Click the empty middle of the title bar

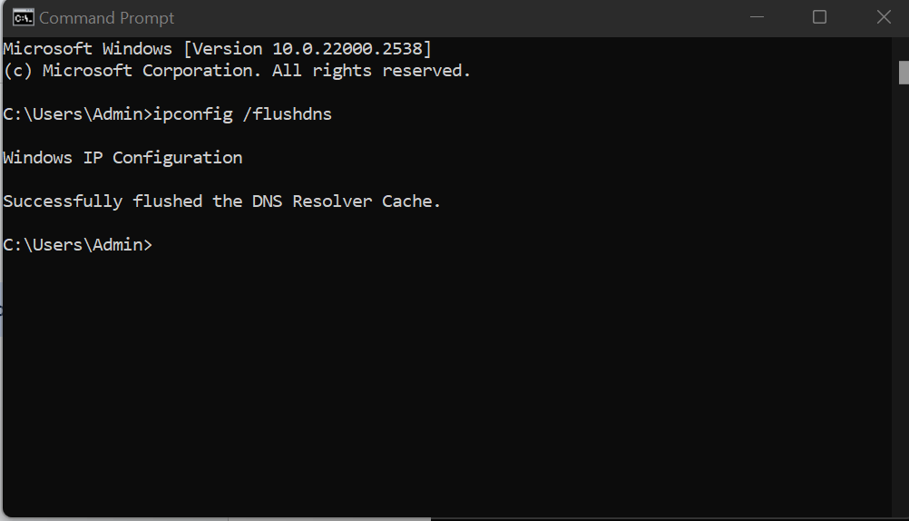pos(454,17)
